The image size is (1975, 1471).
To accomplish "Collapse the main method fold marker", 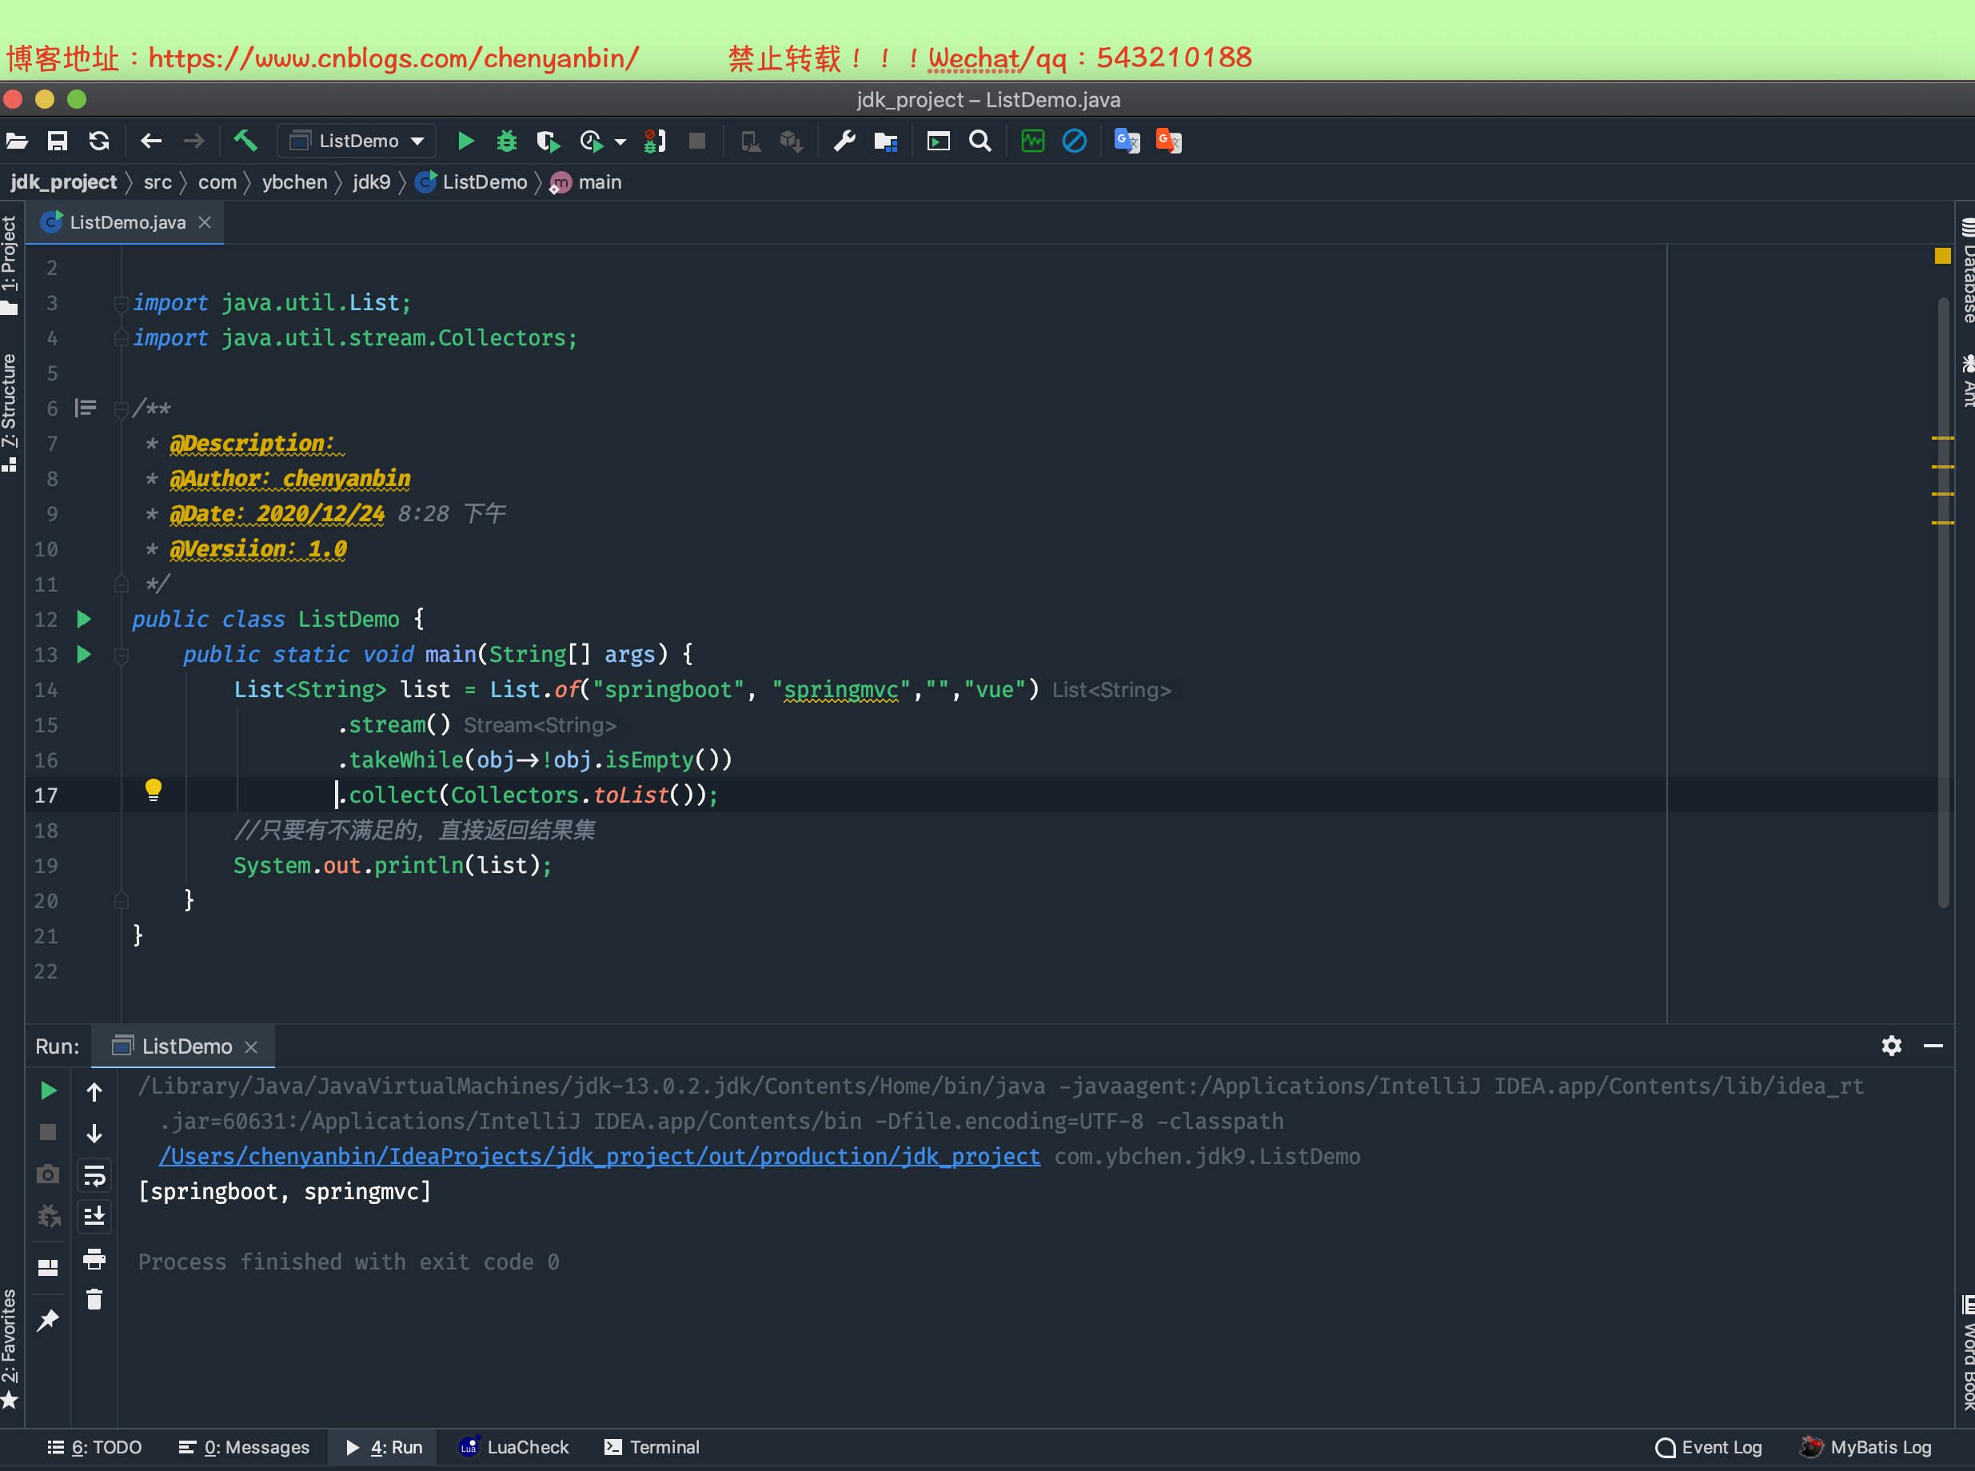I will (x=122, y=656).
